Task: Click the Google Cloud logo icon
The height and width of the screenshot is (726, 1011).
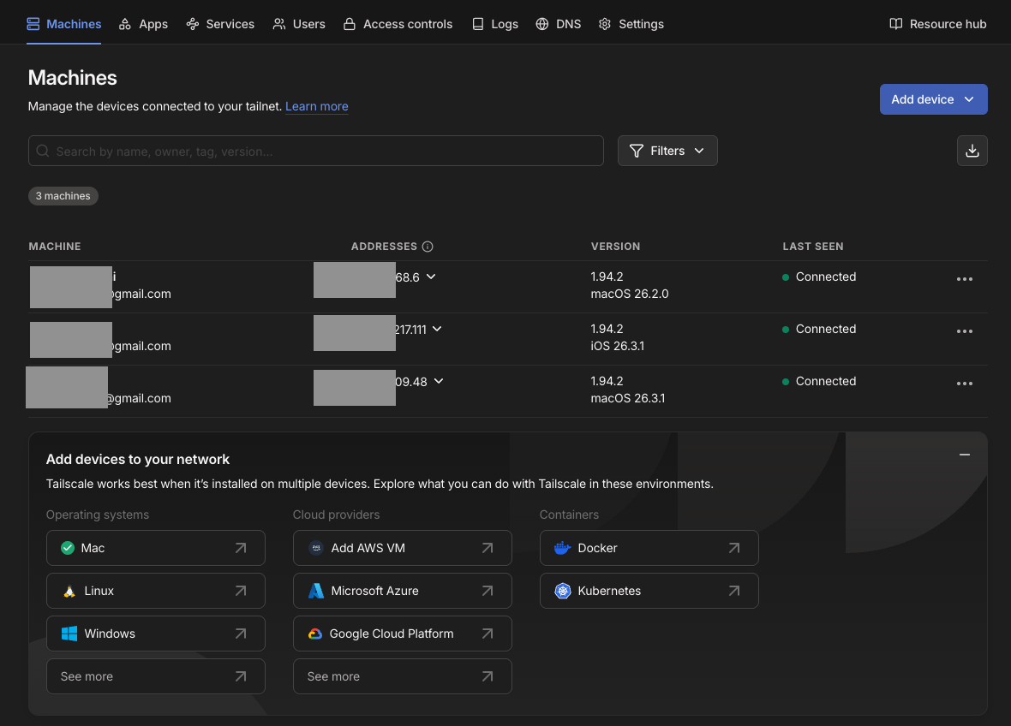Action: [314, 634]
